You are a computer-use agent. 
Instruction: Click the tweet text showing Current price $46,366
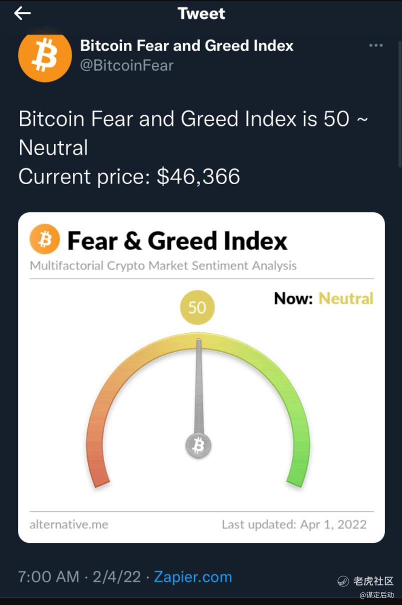click(x=129, y=177)
